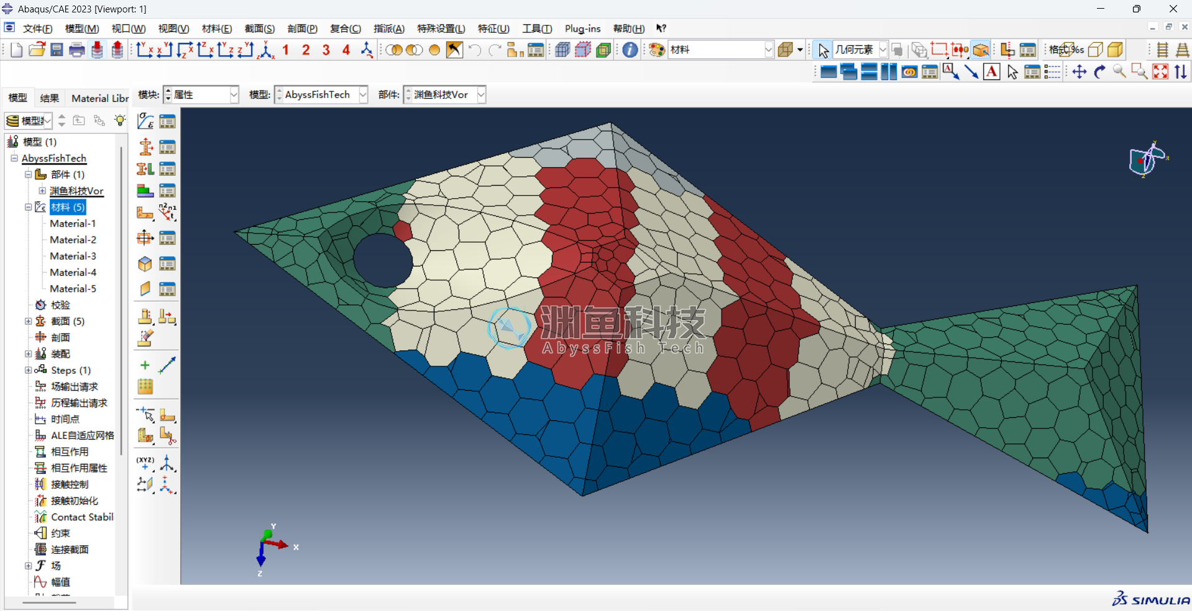Click the Rotate View icon
Screen dimensions: 1192x611
(1099, 72)
